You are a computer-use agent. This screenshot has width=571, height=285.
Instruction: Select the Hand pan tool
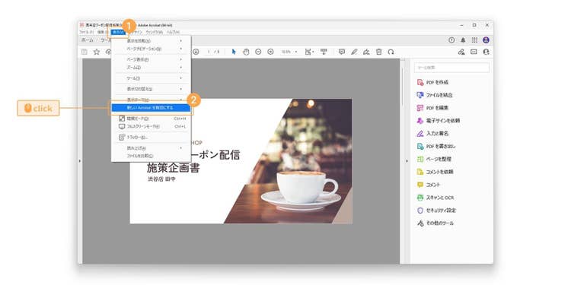(246, 52)
